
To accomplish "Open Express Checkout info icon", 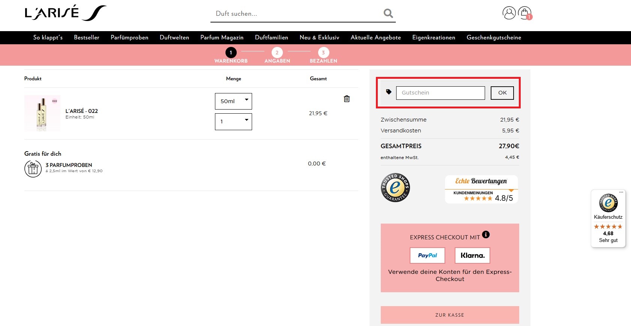I will point(486,234).
